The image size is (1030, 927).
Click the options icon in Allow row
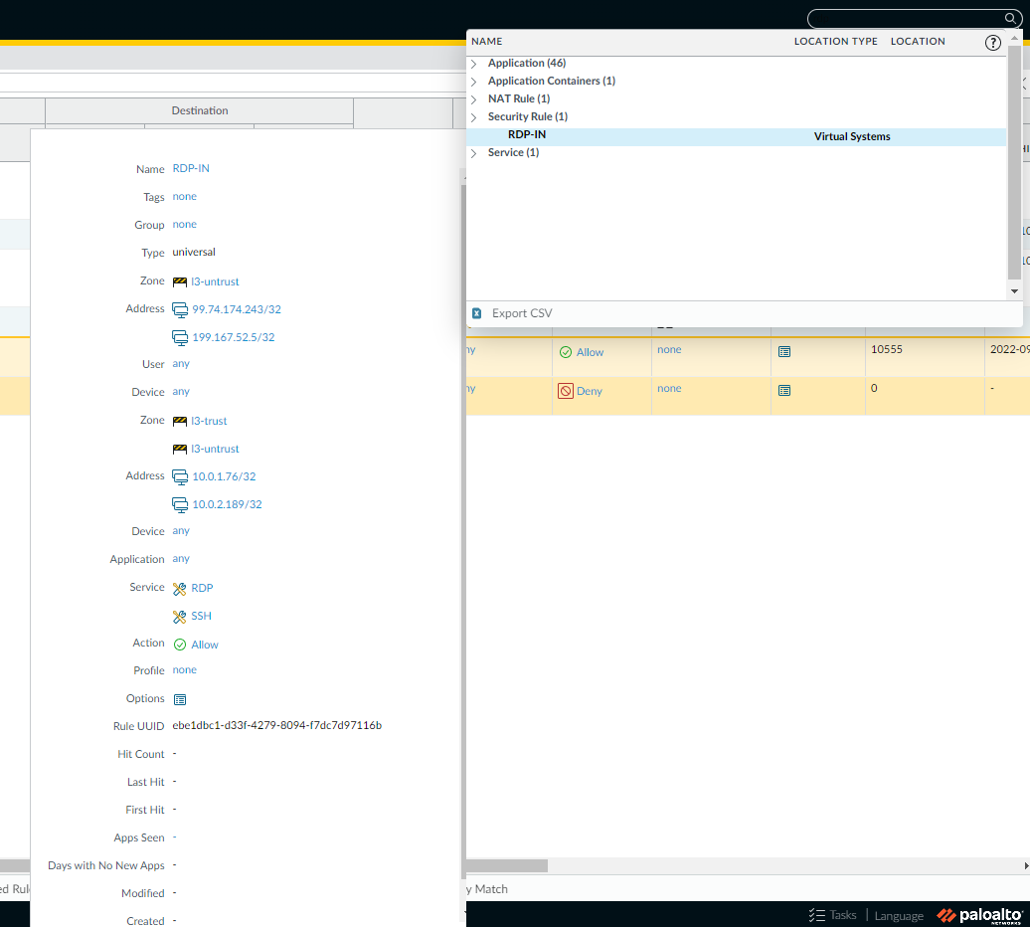tap(784, 352)
